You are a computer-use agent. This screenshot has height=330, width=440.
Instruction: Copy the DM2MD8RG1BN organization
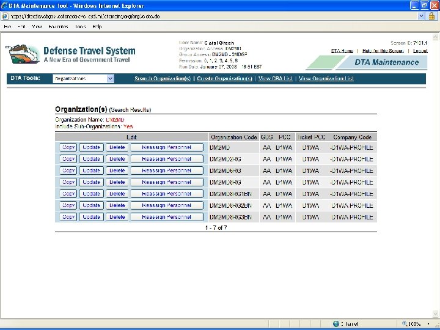tap(68, 194)
